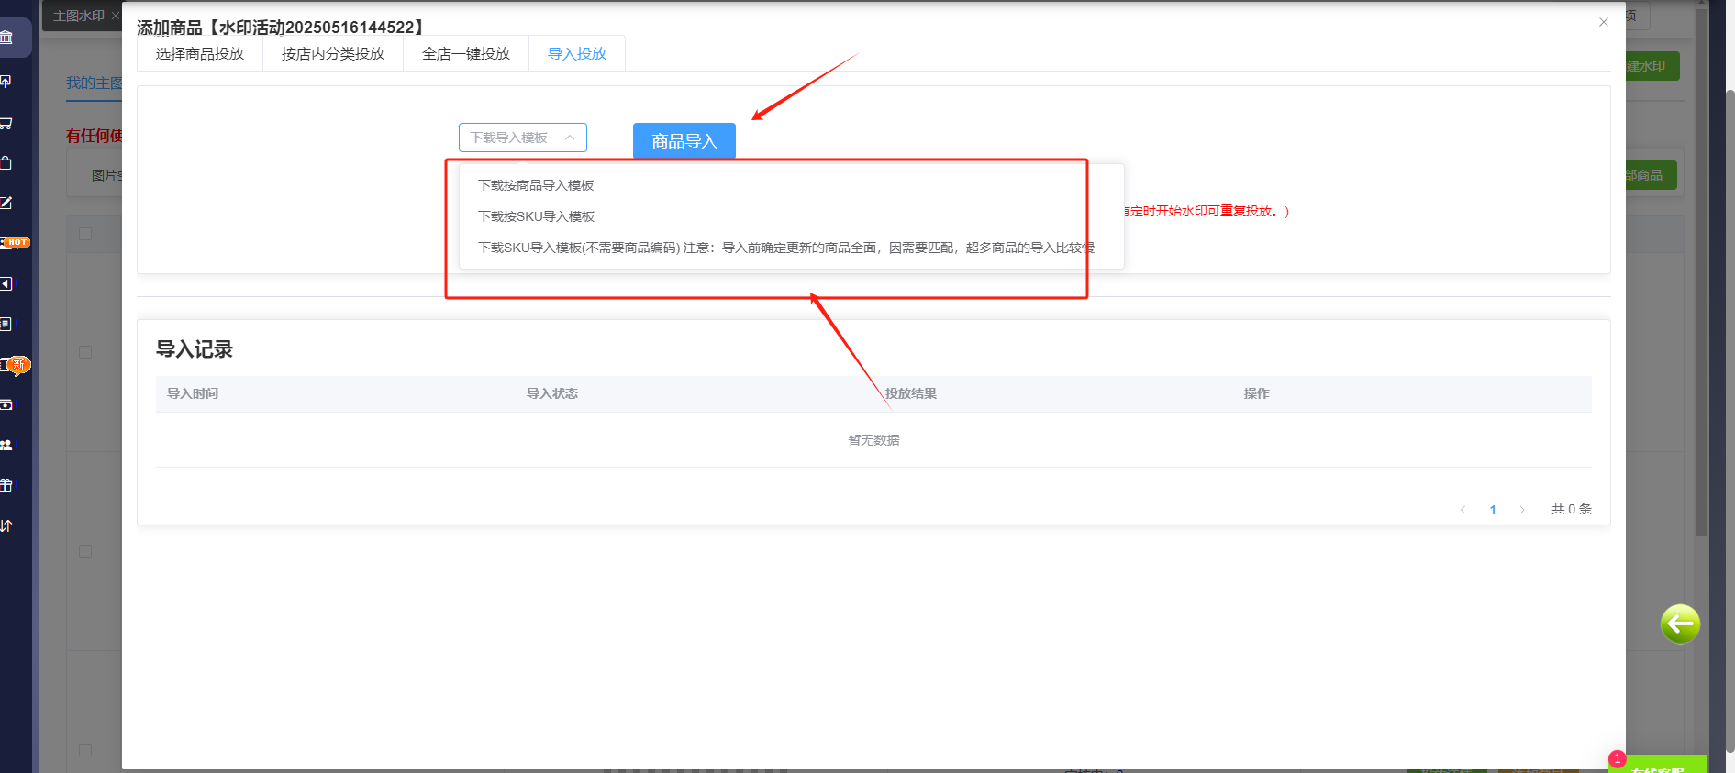
Task: Open the 全店一键投放 tab
Action: 465,54
